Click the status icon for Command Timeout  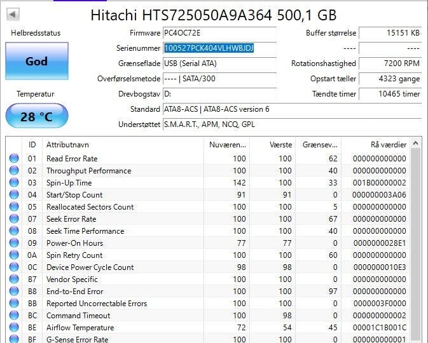pos(14,316)
